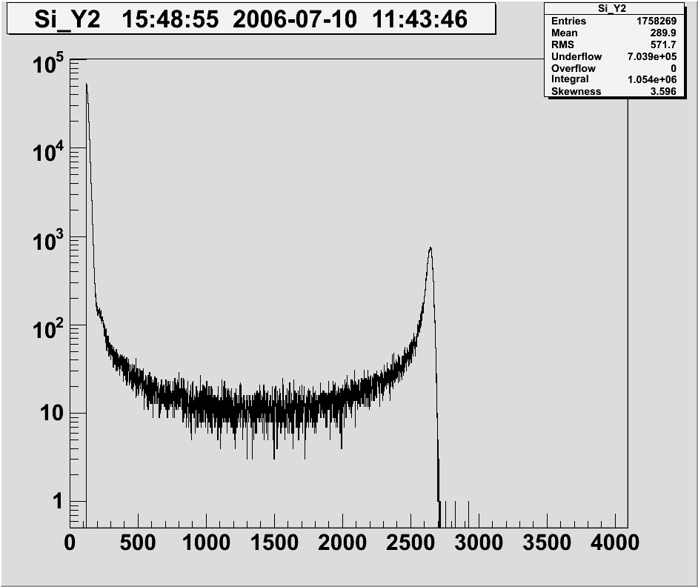698x587 pixels.
Task: Click the x-axis label 2500
Action: coord(410,543)
